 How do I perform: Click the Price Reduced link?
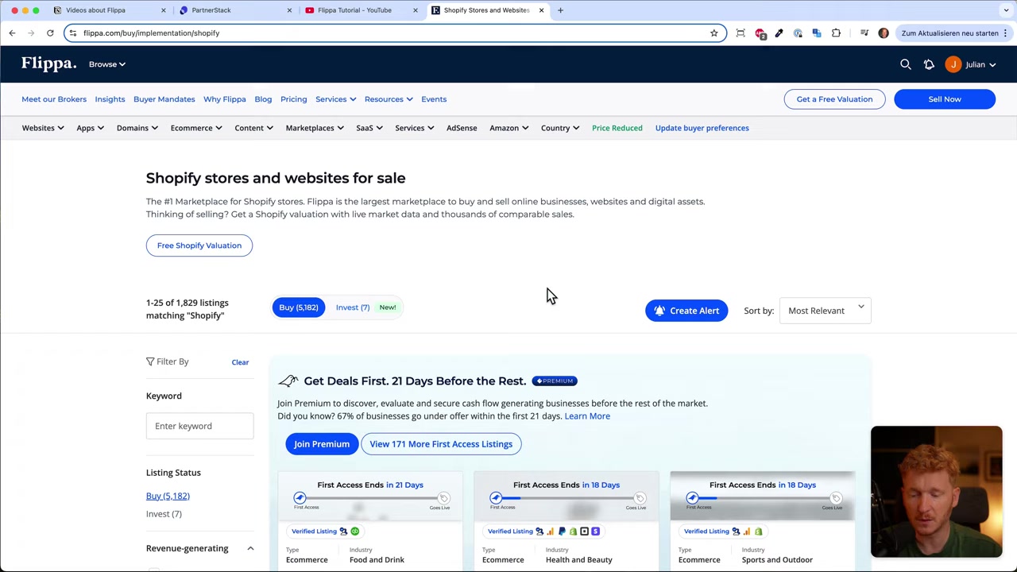(x=617, y=128)
